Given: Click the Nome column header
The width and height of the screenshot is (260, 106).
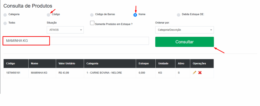Looking at the screenshot, I should pos(34,63).
